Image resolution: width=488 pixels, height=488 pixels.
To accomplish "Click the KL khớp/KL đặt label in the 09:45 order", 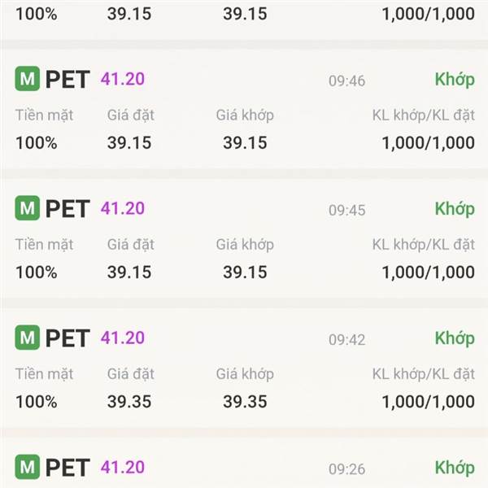I will [x=423, y=245].
